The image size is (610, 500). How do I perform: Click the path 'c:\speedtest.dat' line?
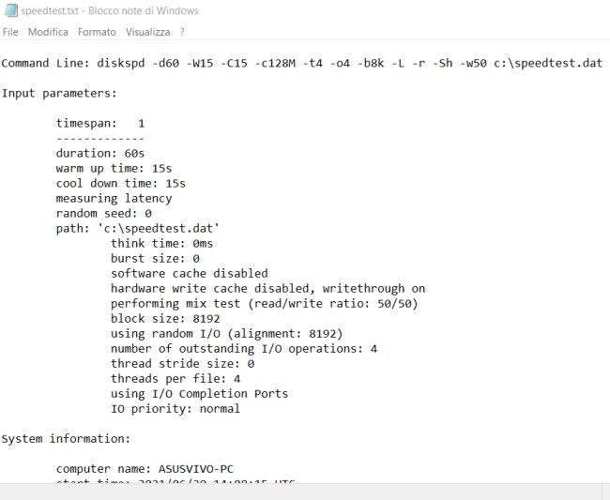138,228
